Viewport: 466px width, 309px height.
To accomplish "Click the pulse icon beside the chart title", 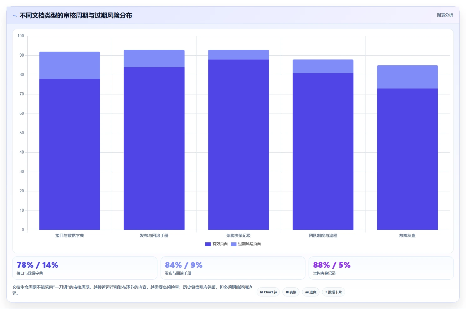I will [15, 16].
